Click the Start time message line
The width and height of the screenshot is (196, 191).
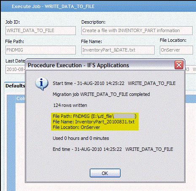click(114, 83)
